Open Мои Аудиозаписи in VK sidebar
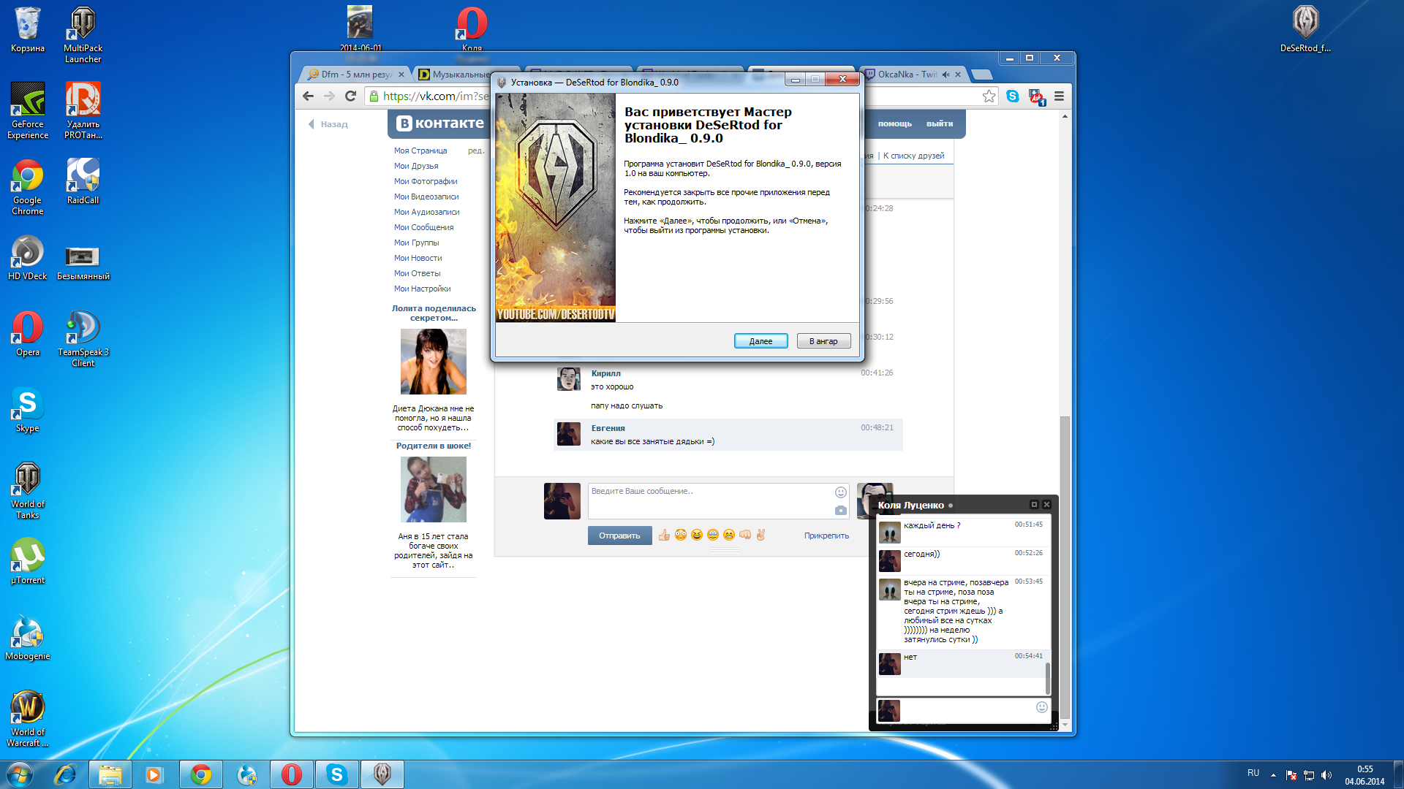This screenshot has height=789, width=1404. coord(426,212)
